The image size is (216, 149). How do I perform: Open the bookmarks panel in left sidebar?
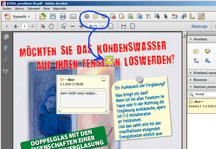tap(6, 48)
